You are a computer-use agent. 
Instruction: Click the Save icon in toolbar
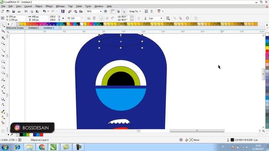[13, 11]
